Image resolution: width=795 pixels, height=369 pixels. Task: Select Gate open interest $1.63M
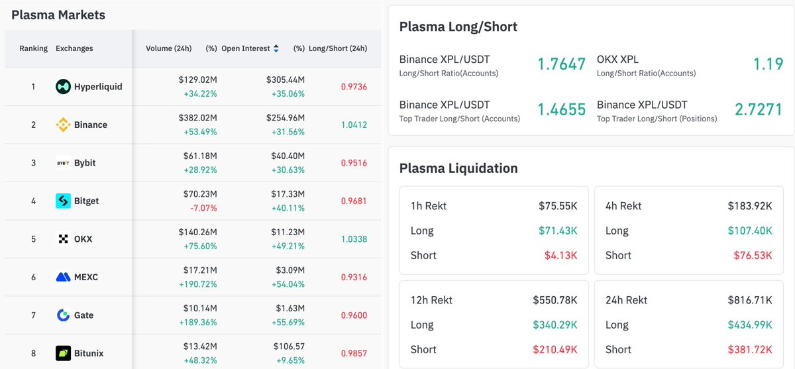coord(290,308)
